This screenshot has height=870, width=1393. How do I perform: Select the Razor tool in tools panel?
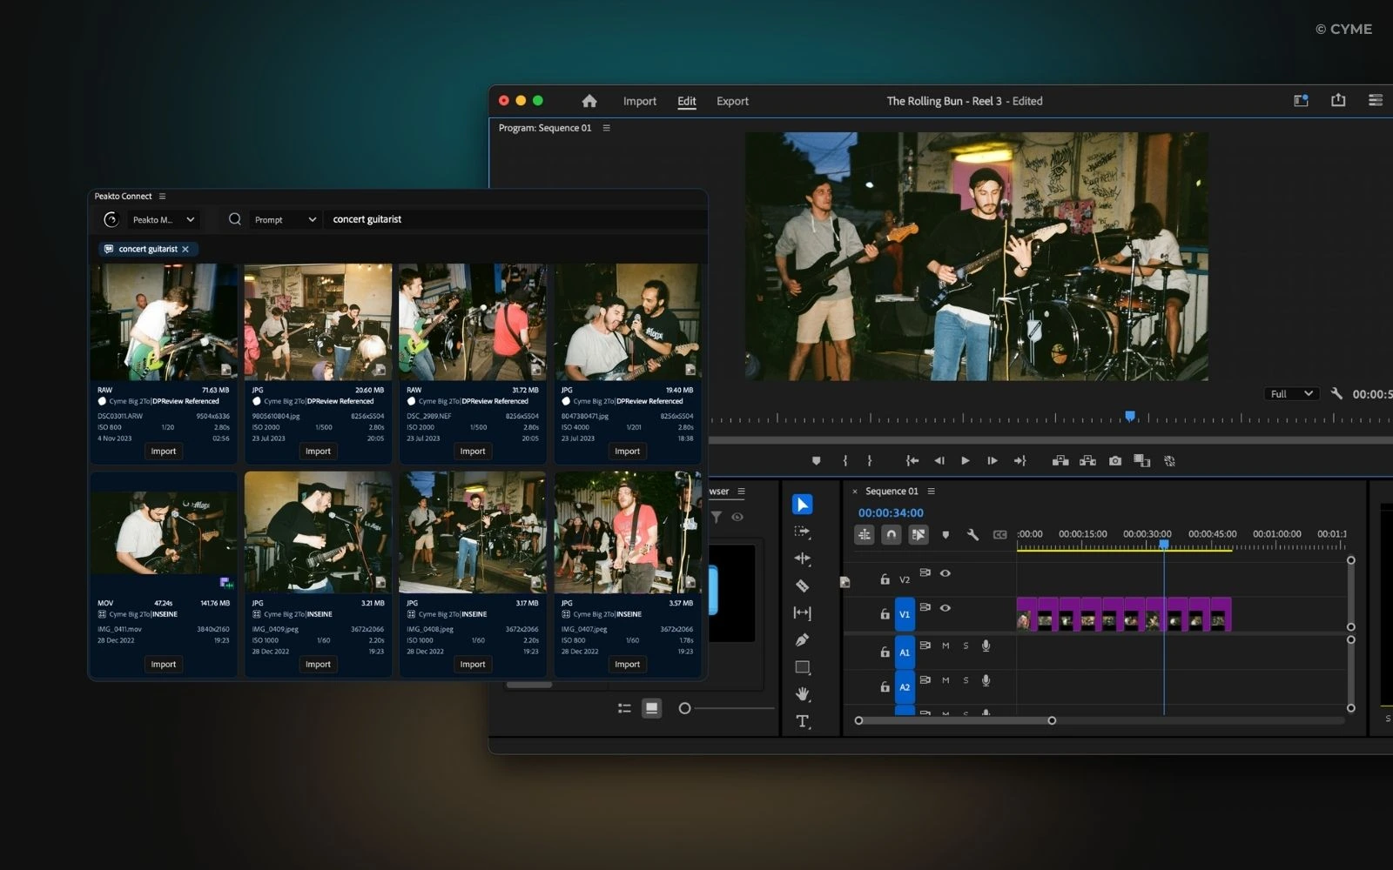(802, 586)
